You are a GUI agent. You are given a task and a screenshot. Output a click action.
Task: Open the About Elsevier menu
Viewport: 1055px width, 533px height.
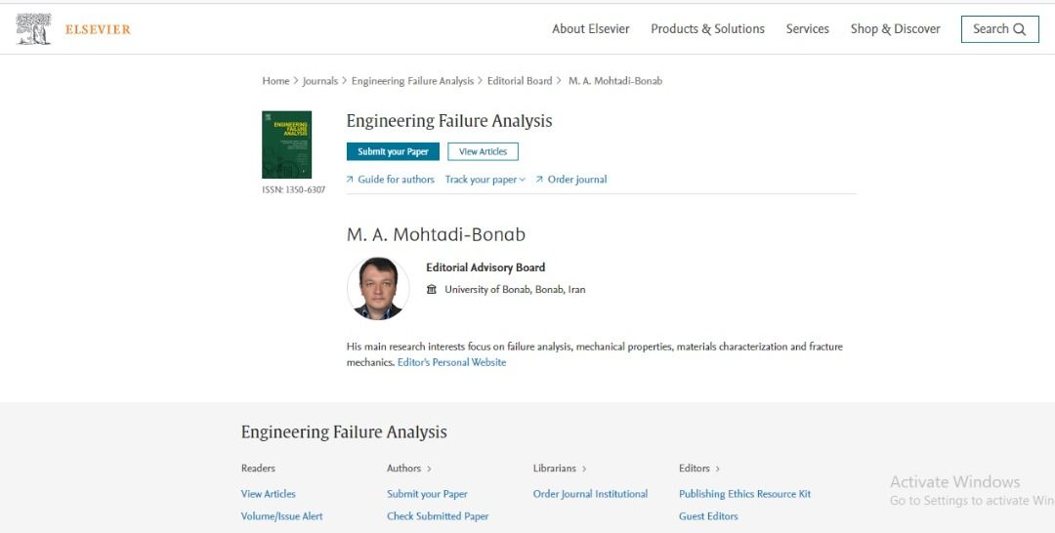591,29
